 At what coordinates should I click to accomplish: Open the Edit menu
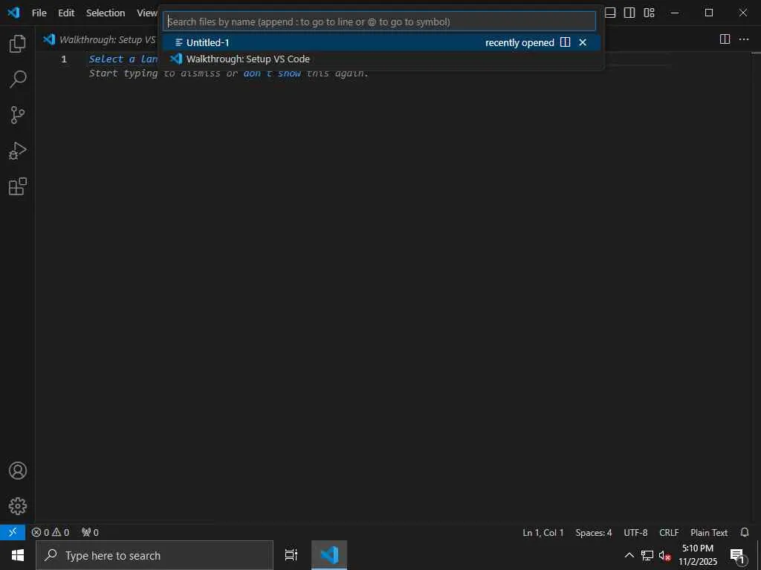(66, 13)
